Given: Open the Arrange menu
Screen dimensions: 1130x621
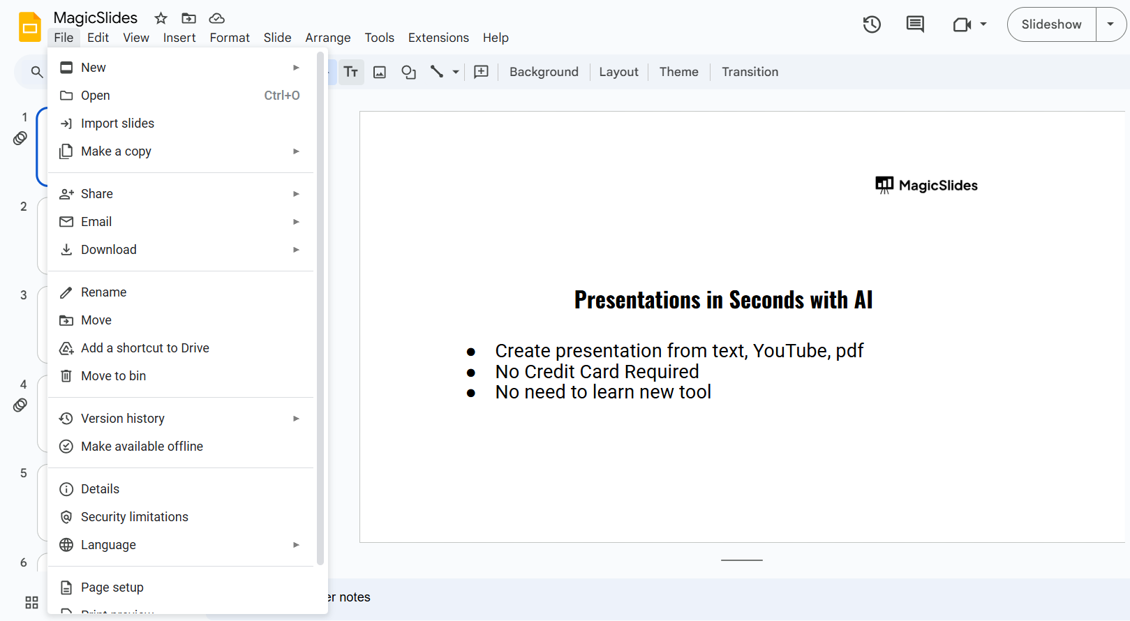Looking at the screenshot, I should click(x=328, y=38).
